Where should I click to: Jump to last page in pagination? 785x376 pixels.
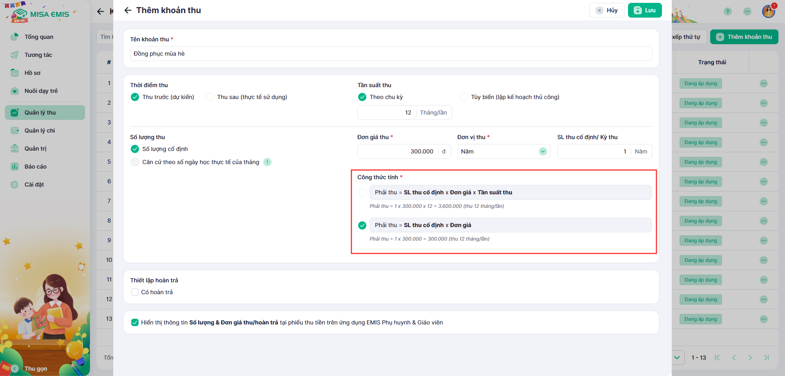766,358
